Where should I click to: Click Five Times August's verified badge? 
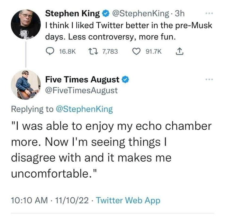pos(126,79)
